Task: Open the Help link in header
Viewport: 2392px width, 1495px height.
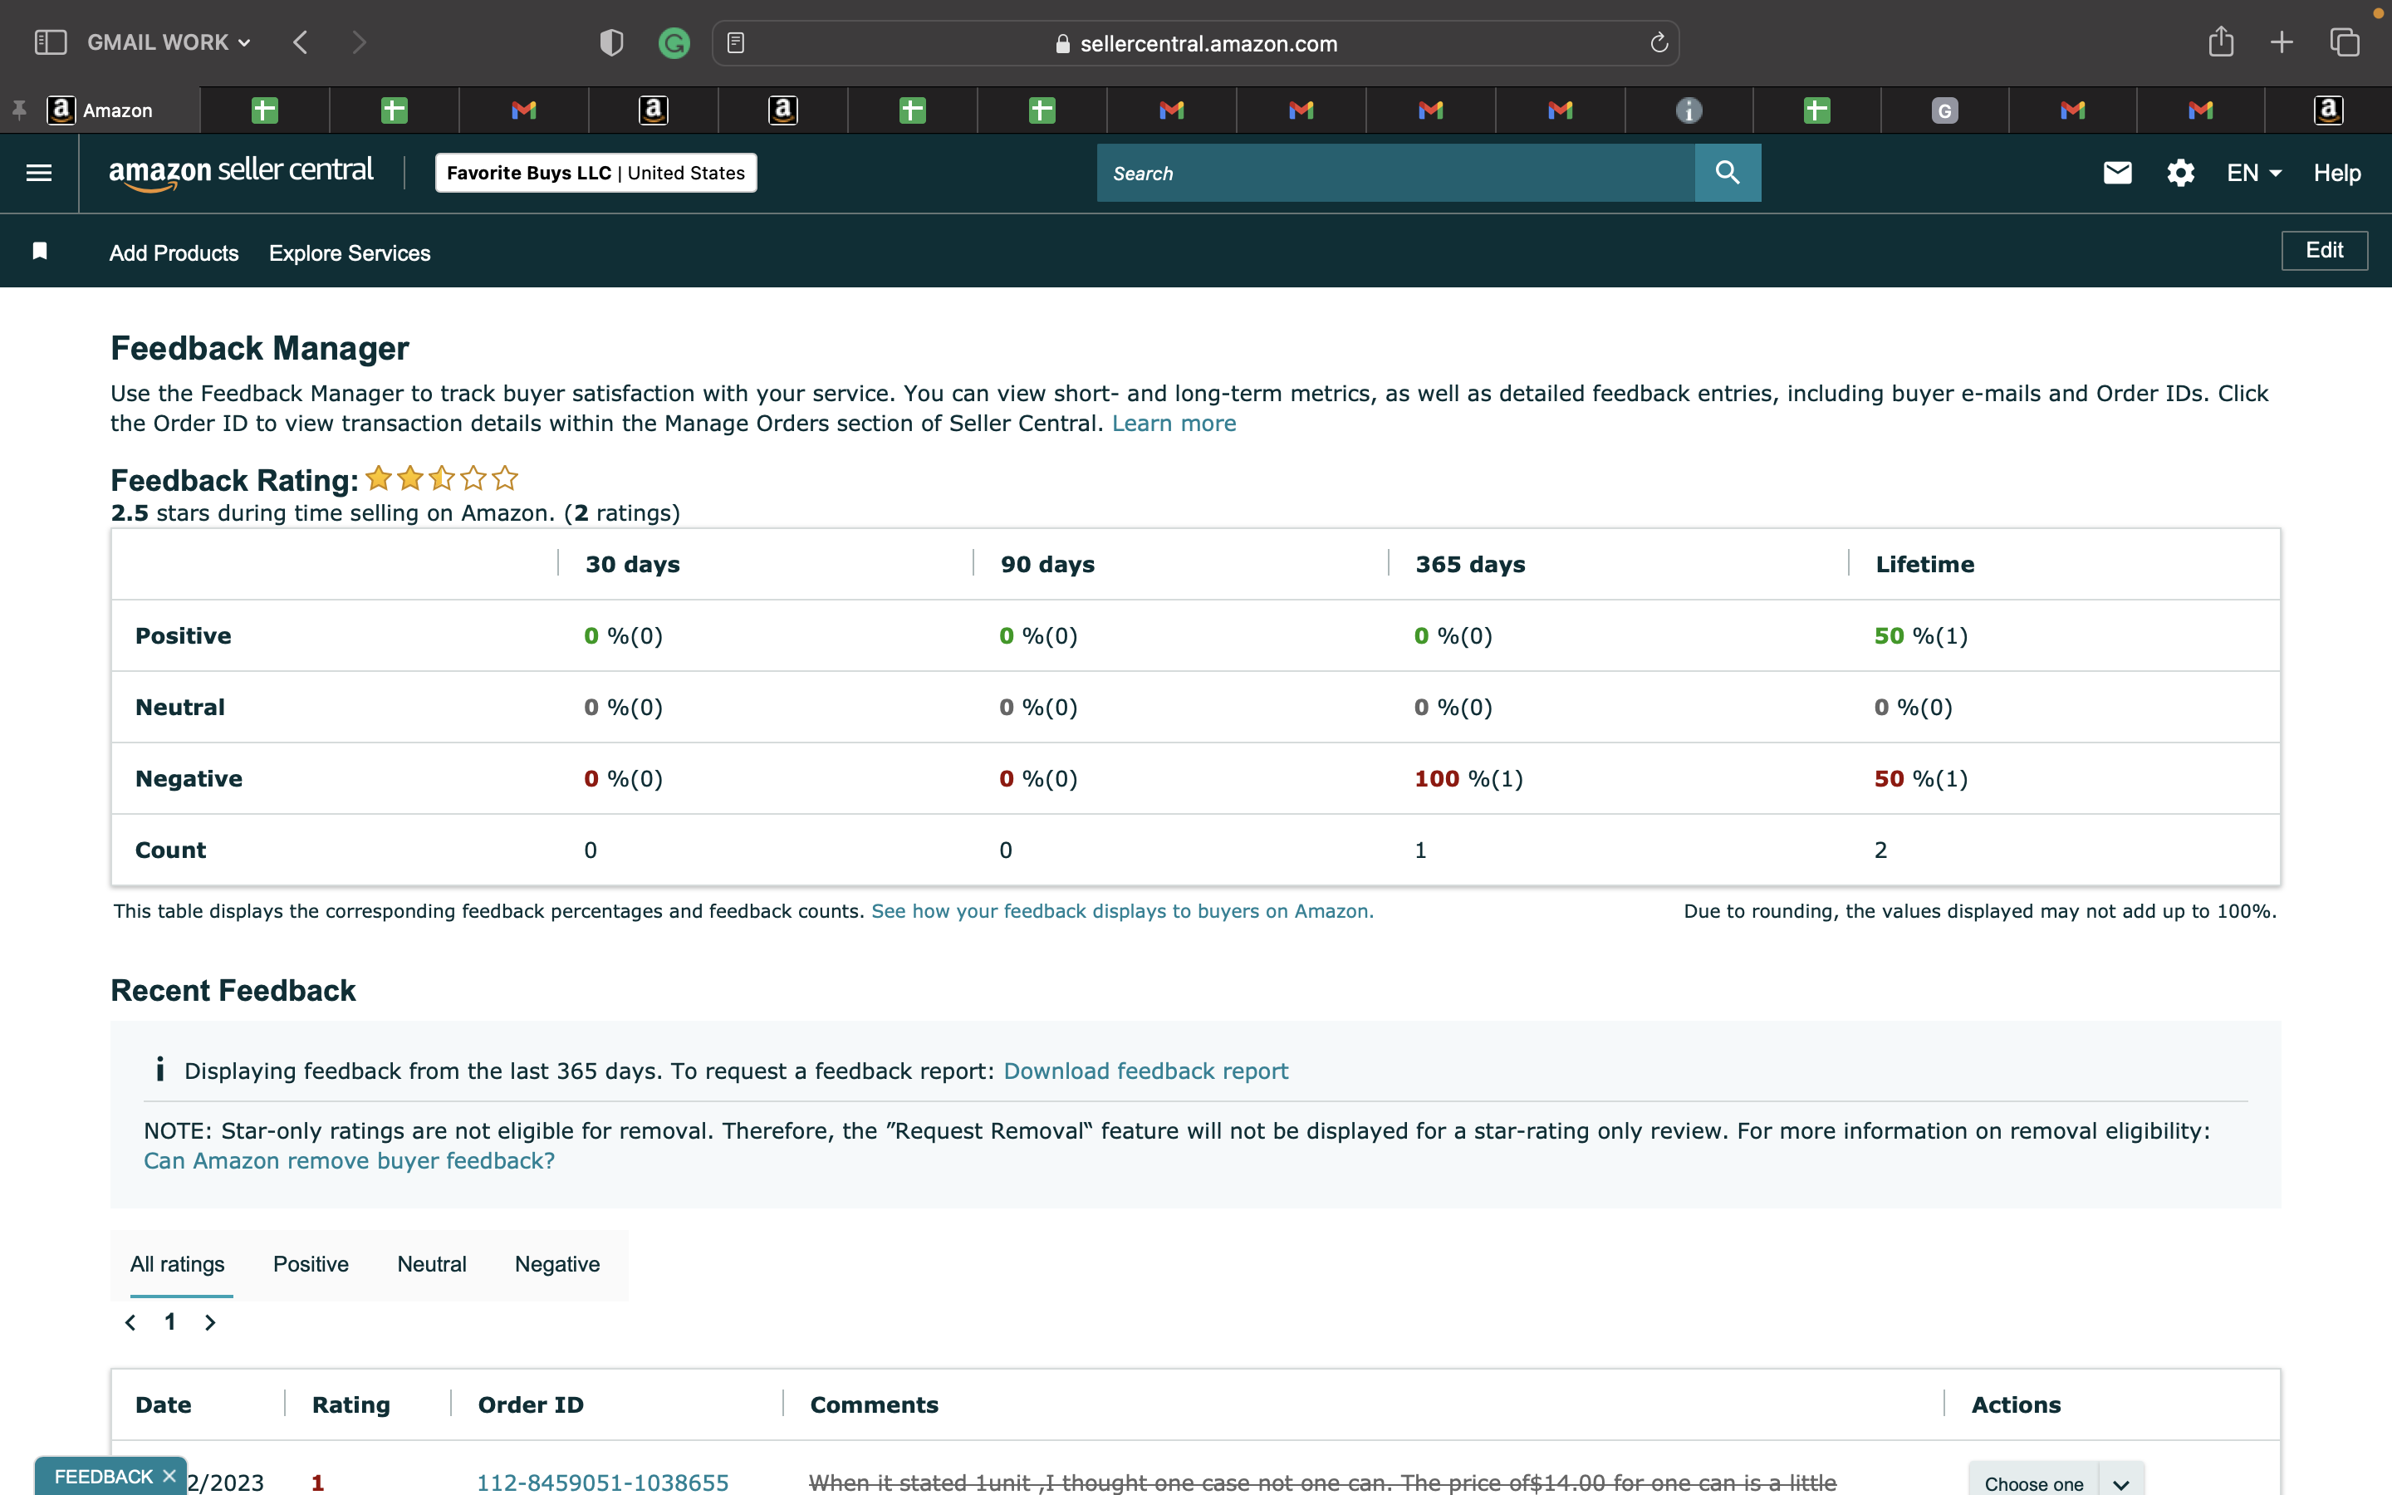Action: (x=2336, y=173)
